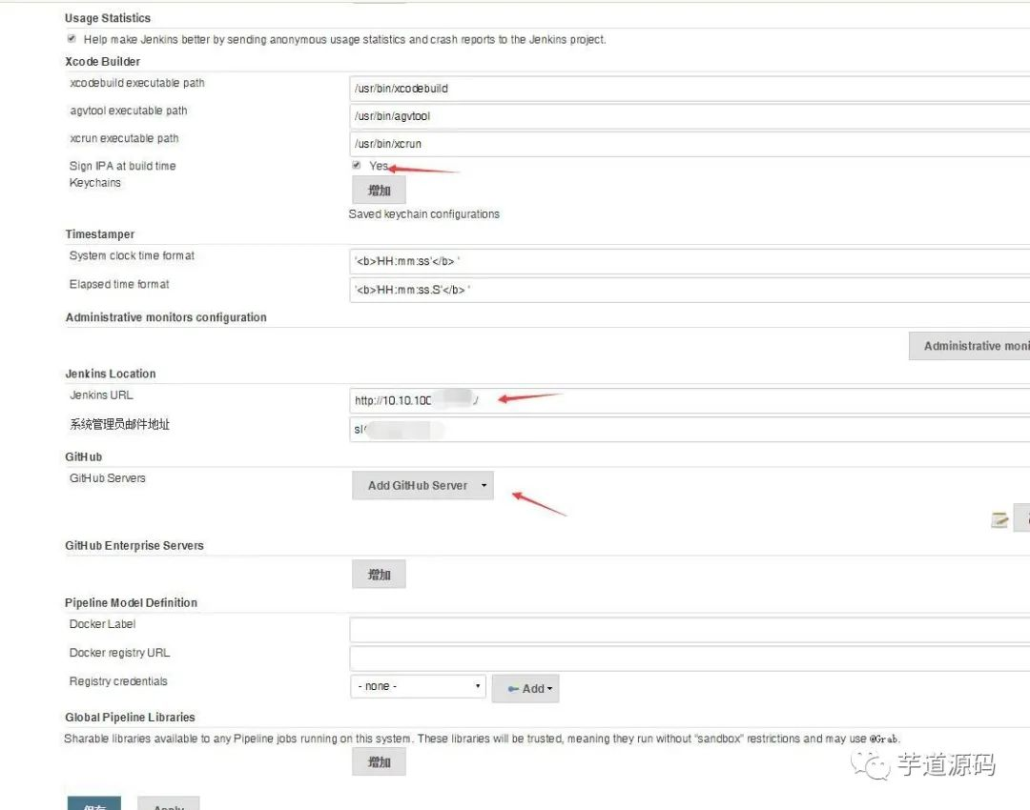Select the Jenkins Location heading text
The height and width of the screenshot is (810, 1030).
111,374
